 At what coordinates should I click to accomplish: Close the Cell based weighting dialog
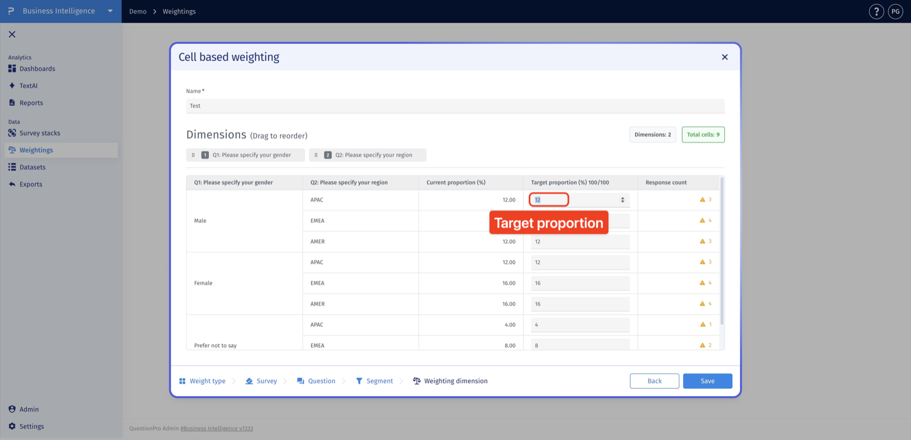725,57
